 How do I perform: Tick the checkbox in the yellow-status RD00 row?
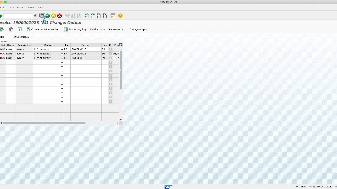click(x=111, y=49)
